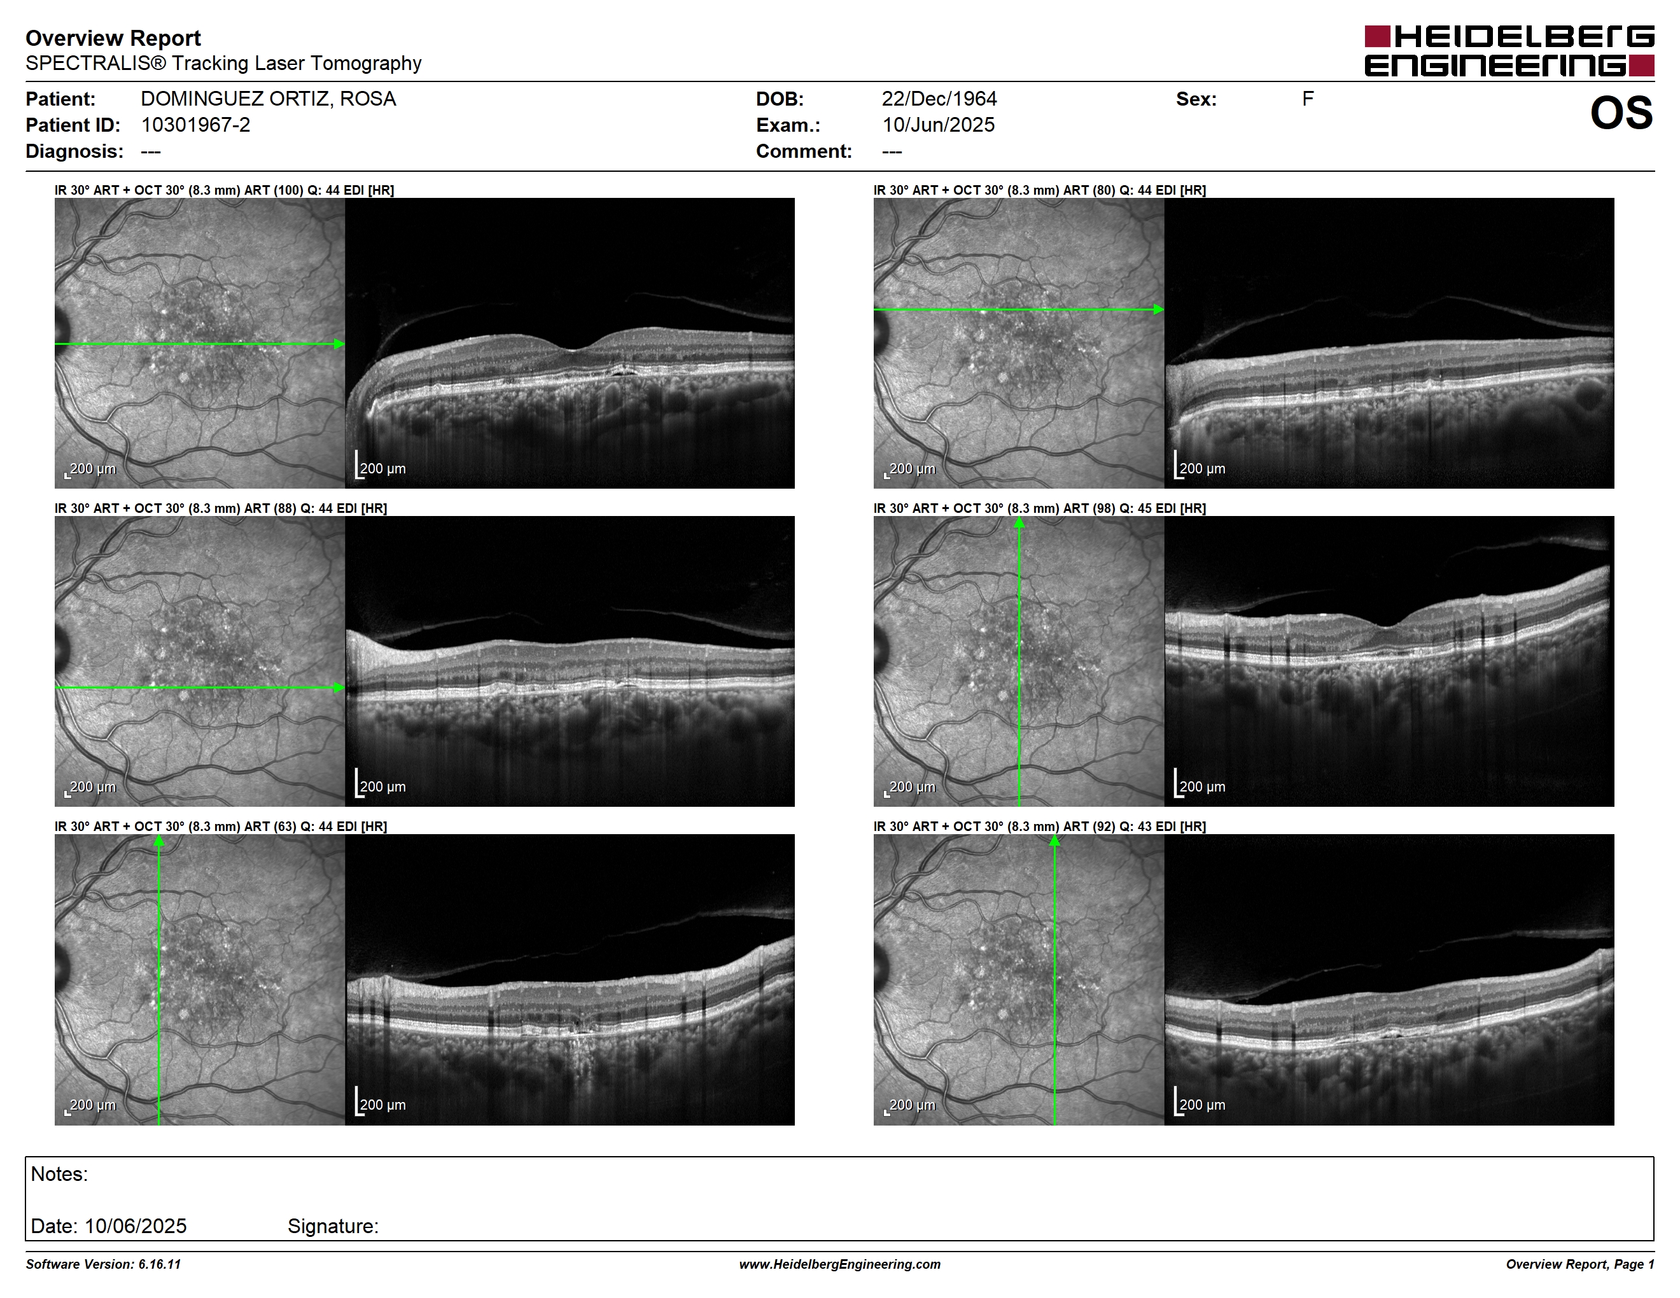Click Software Version: 6.16.11 text
This screenshot has height=1298, width=1680.
(103, 1264)
